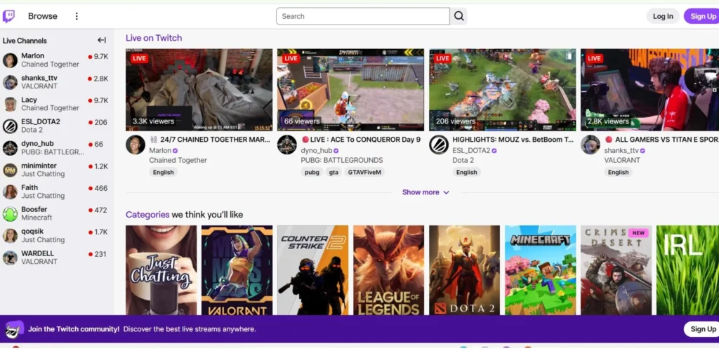The image size is (719, 353).
Task: Open ESL_DOTA2 avatar in sidebar
Action: tap(10, 126)
